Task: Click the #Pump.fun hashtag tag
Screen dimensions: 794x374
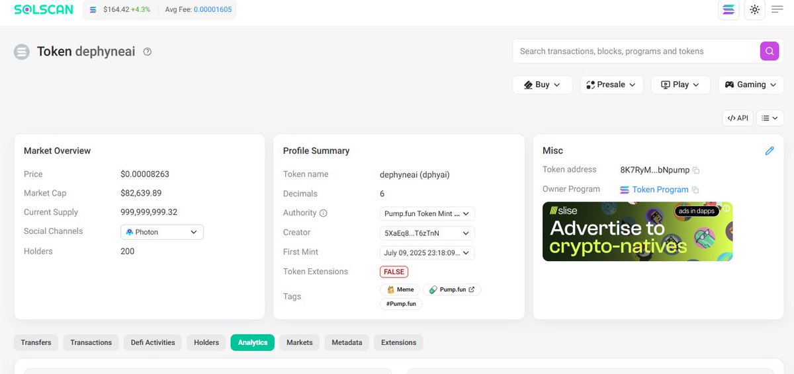Action: (x=401, y=304)
